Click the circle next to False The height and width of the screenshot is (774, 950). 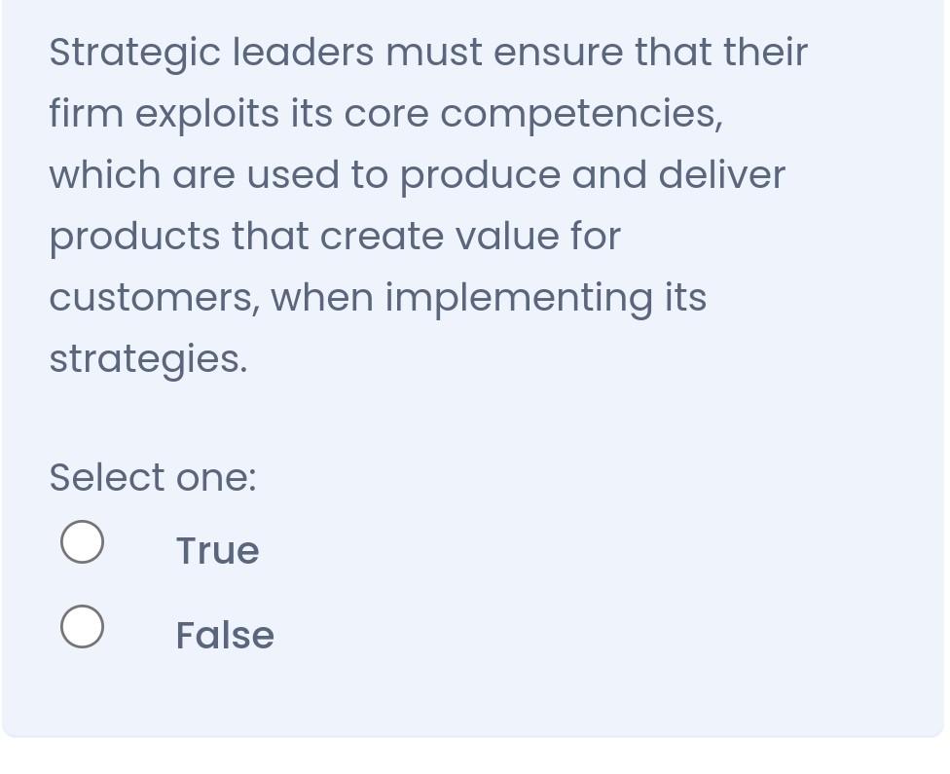[x=82, y=626]
